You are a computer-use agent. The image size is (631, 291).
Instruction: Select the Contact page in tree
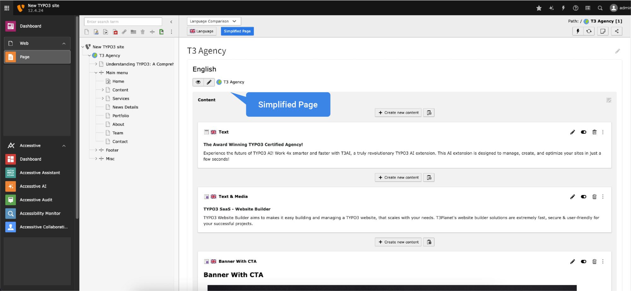tap(120, 142)
